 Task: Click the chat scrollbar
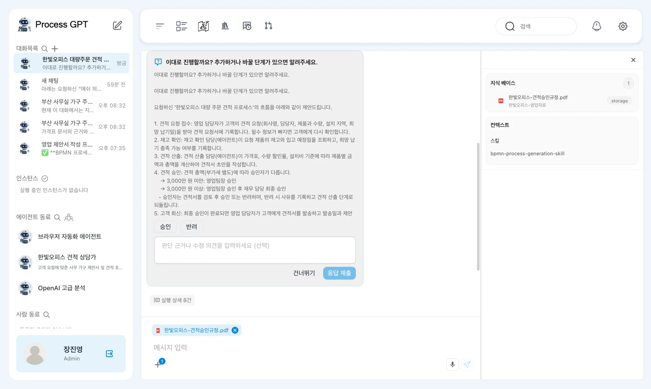pyautogui.click(x=478, y=206)
